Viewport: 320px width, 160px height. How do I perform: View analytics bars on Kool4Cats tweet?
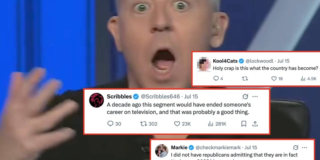tap(303, 79)
